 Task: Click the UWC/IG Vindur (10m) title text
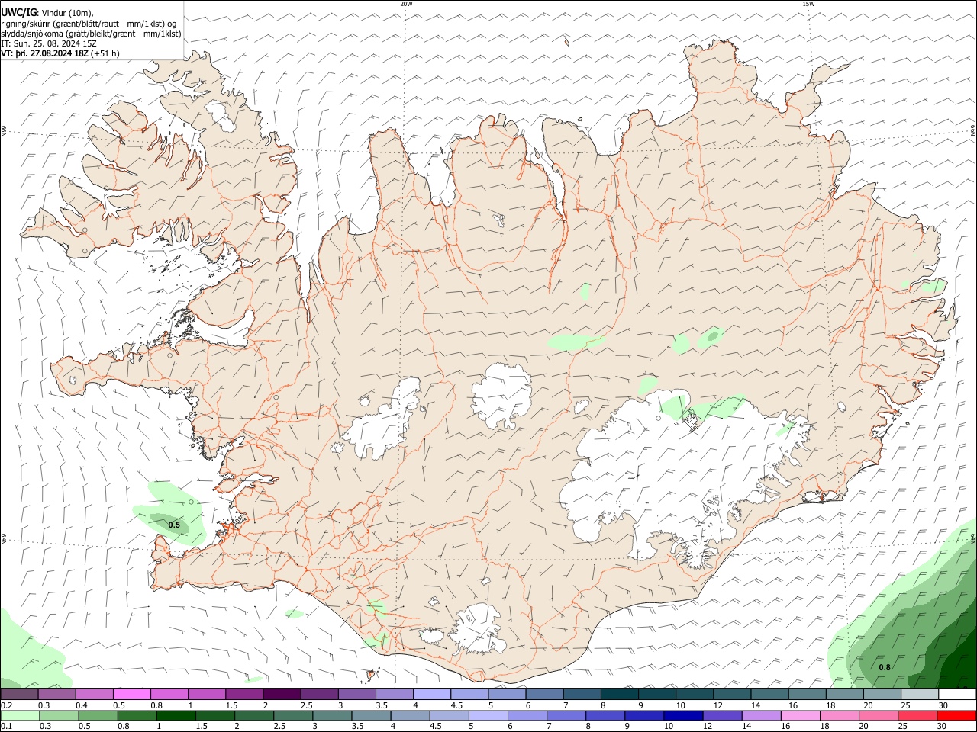[x=47, y=13]
